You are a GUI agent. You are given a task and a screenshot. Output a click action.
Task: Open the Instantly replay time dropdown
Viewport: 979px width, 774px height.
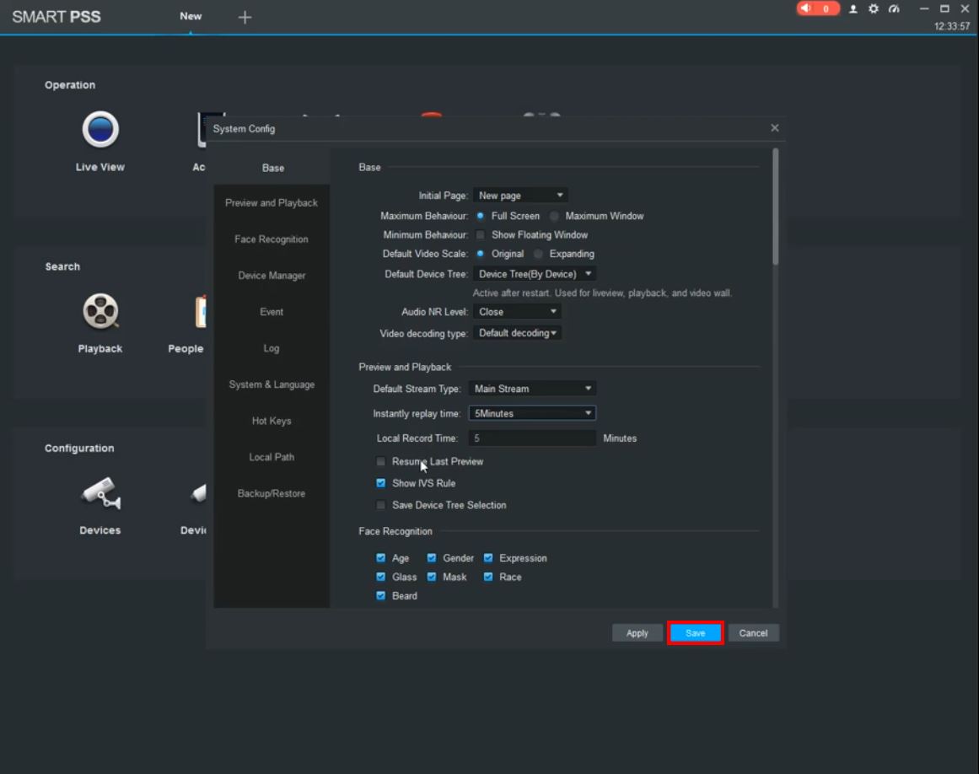click(532, 413)
